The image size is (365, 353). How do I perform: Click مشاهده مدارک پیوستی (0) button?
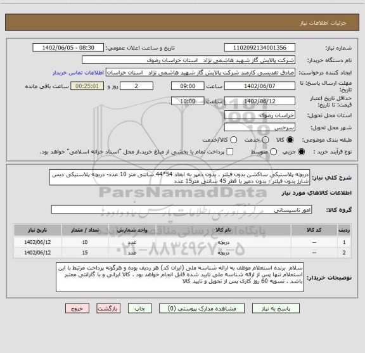[x=202, y=308]
